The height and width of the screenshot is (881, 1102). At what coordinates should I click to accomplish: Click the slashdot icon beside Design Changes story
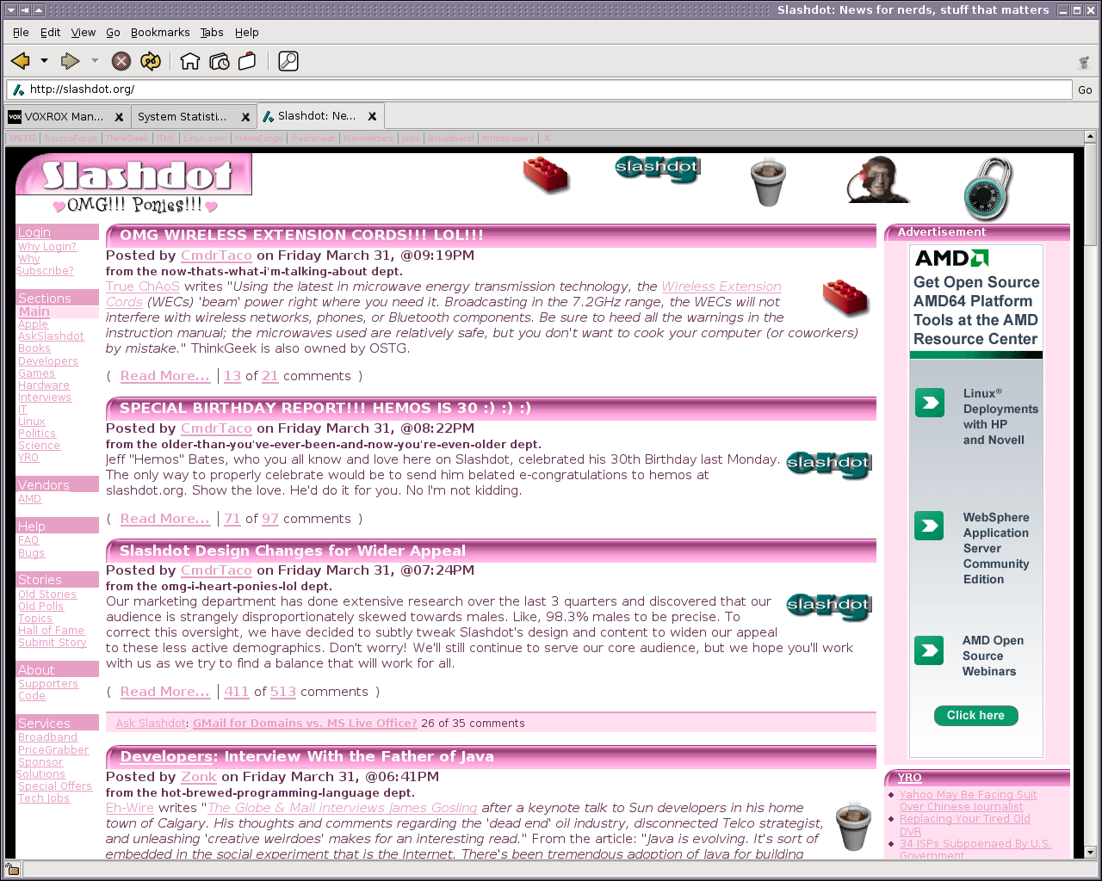coord(829,607)
